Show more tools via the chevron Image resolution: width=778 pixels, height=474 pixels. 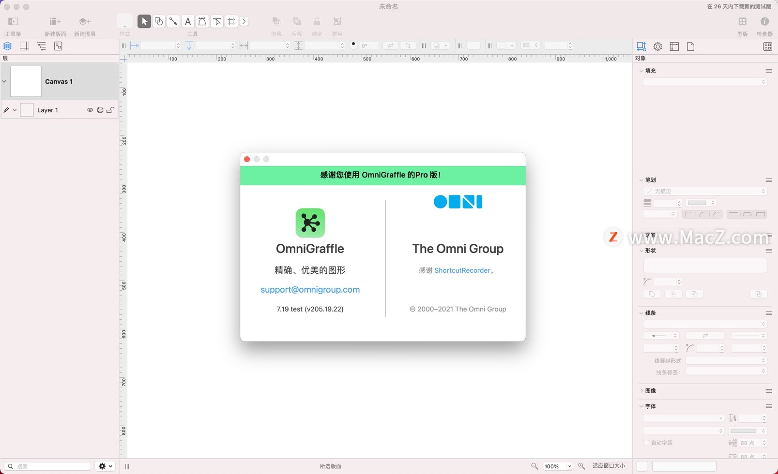[x=244, y=21]
